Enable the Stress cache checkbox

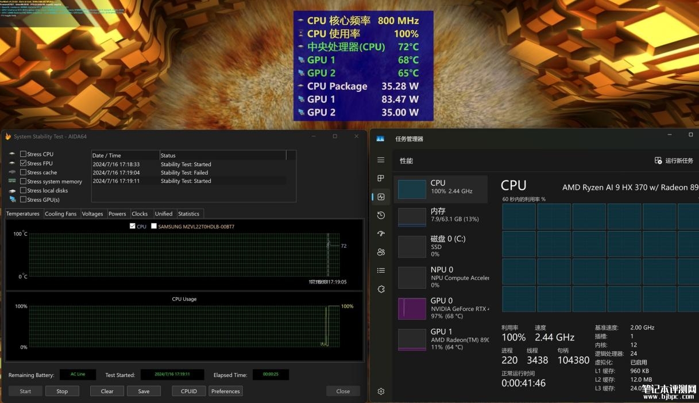coord(23,172)
